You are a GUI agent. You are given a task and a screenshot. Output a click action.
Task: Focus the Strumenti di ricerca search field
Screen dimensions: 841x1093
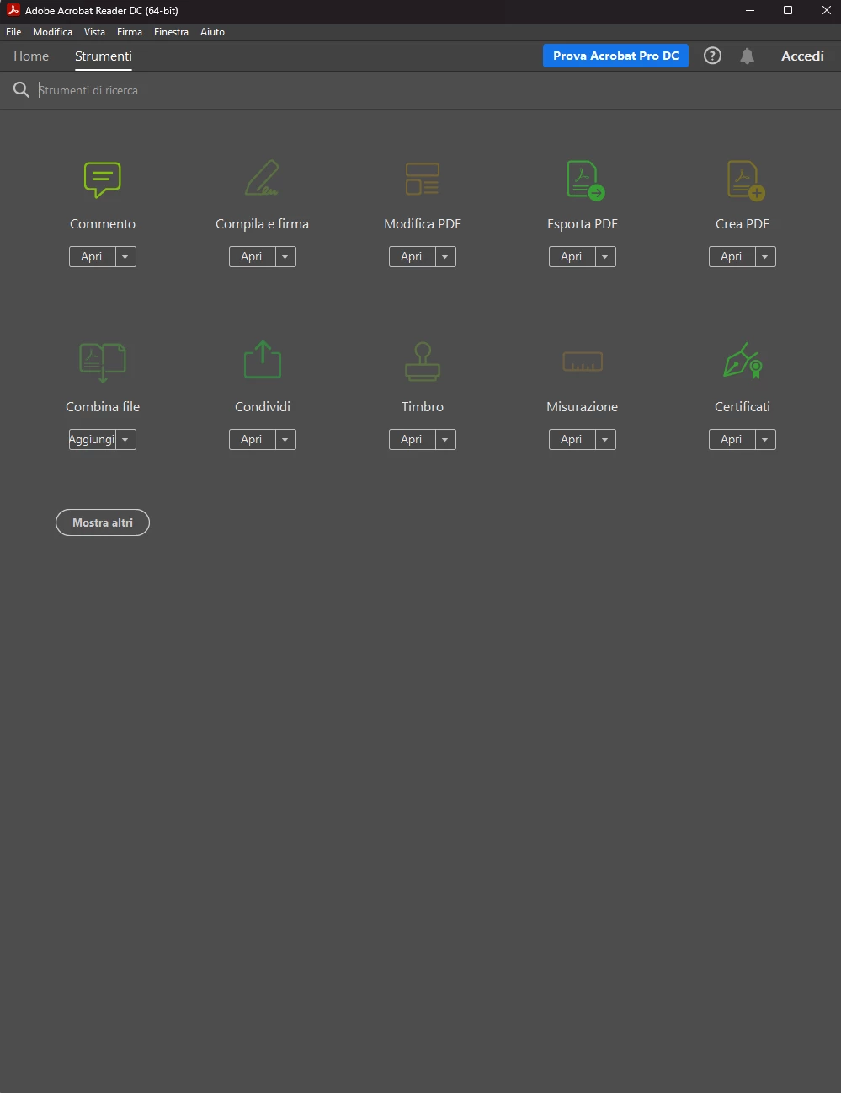click(436, 90)
